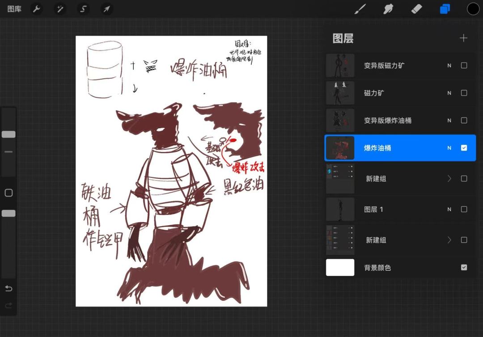Hide the 爆炸油桶 layer
The width and height of the screenshot is (483, 337).
pyautogui.click(x=464, y=148)
